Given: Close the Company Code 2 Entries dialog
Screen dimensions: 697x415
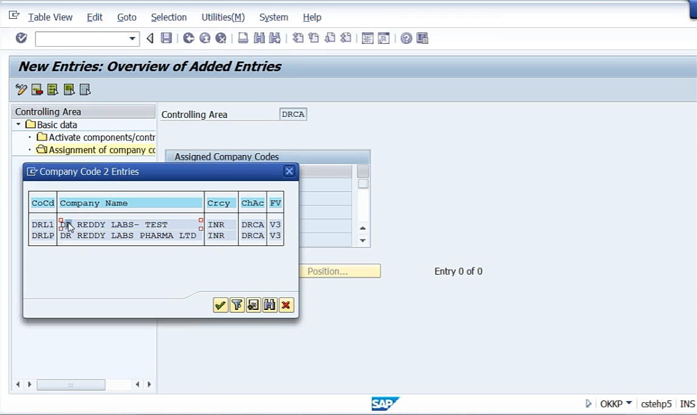Looking at the screenshot, I should click(289, 171).
